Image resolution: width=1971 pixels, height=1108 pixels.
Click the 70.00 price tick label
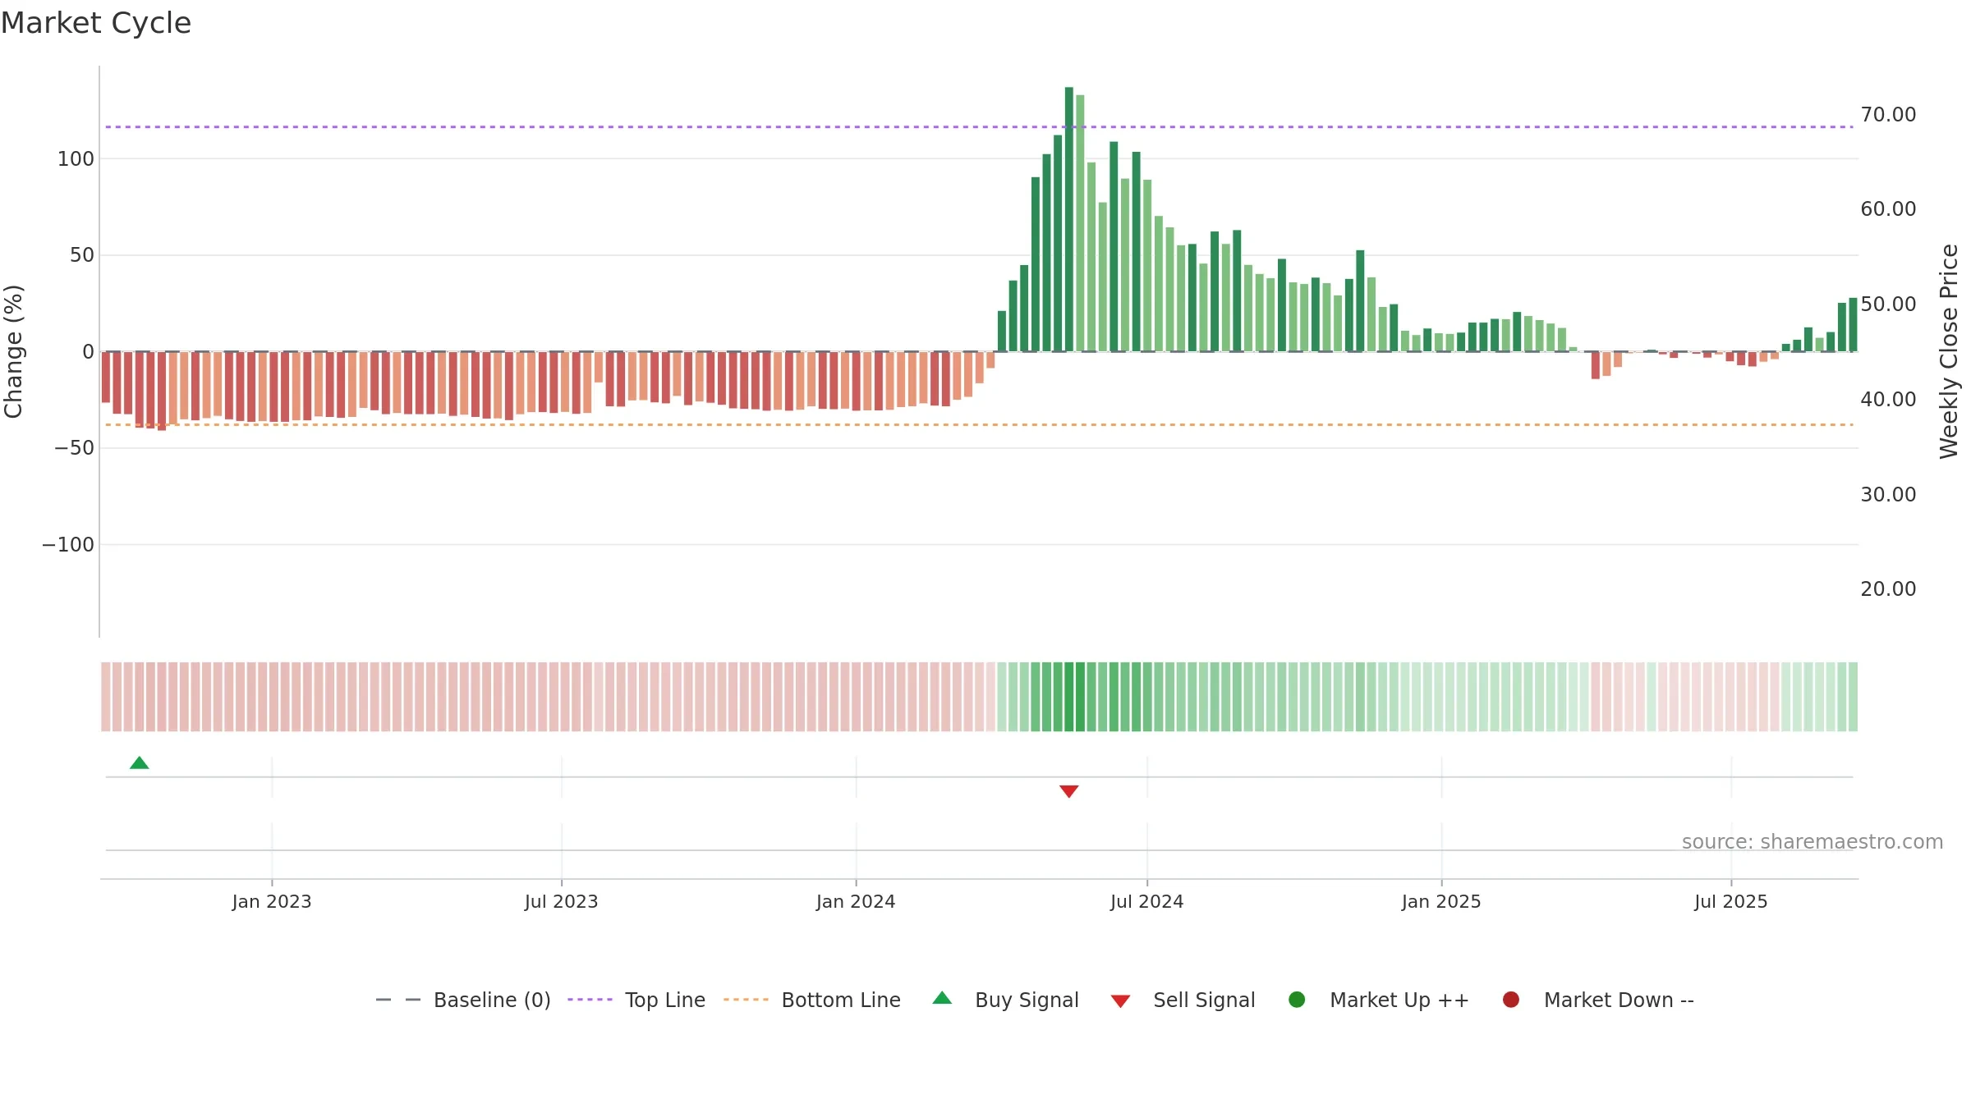tap(1888, 115)
